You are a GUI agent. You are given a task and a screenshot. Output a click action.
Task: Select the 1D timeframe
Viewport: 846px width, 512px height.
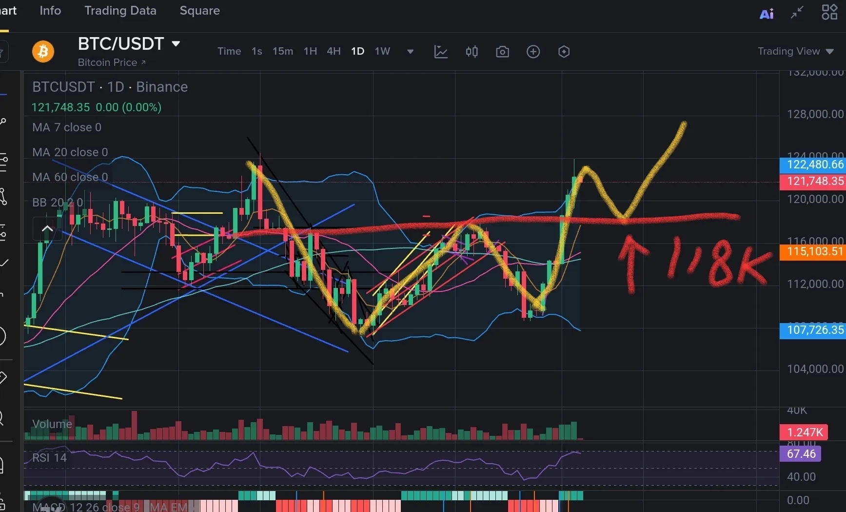[357, 51]
